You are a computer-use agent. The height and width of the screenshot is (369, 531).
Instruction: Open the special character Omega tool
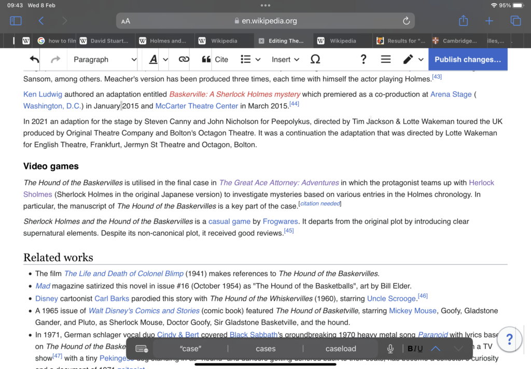[315, 60]
